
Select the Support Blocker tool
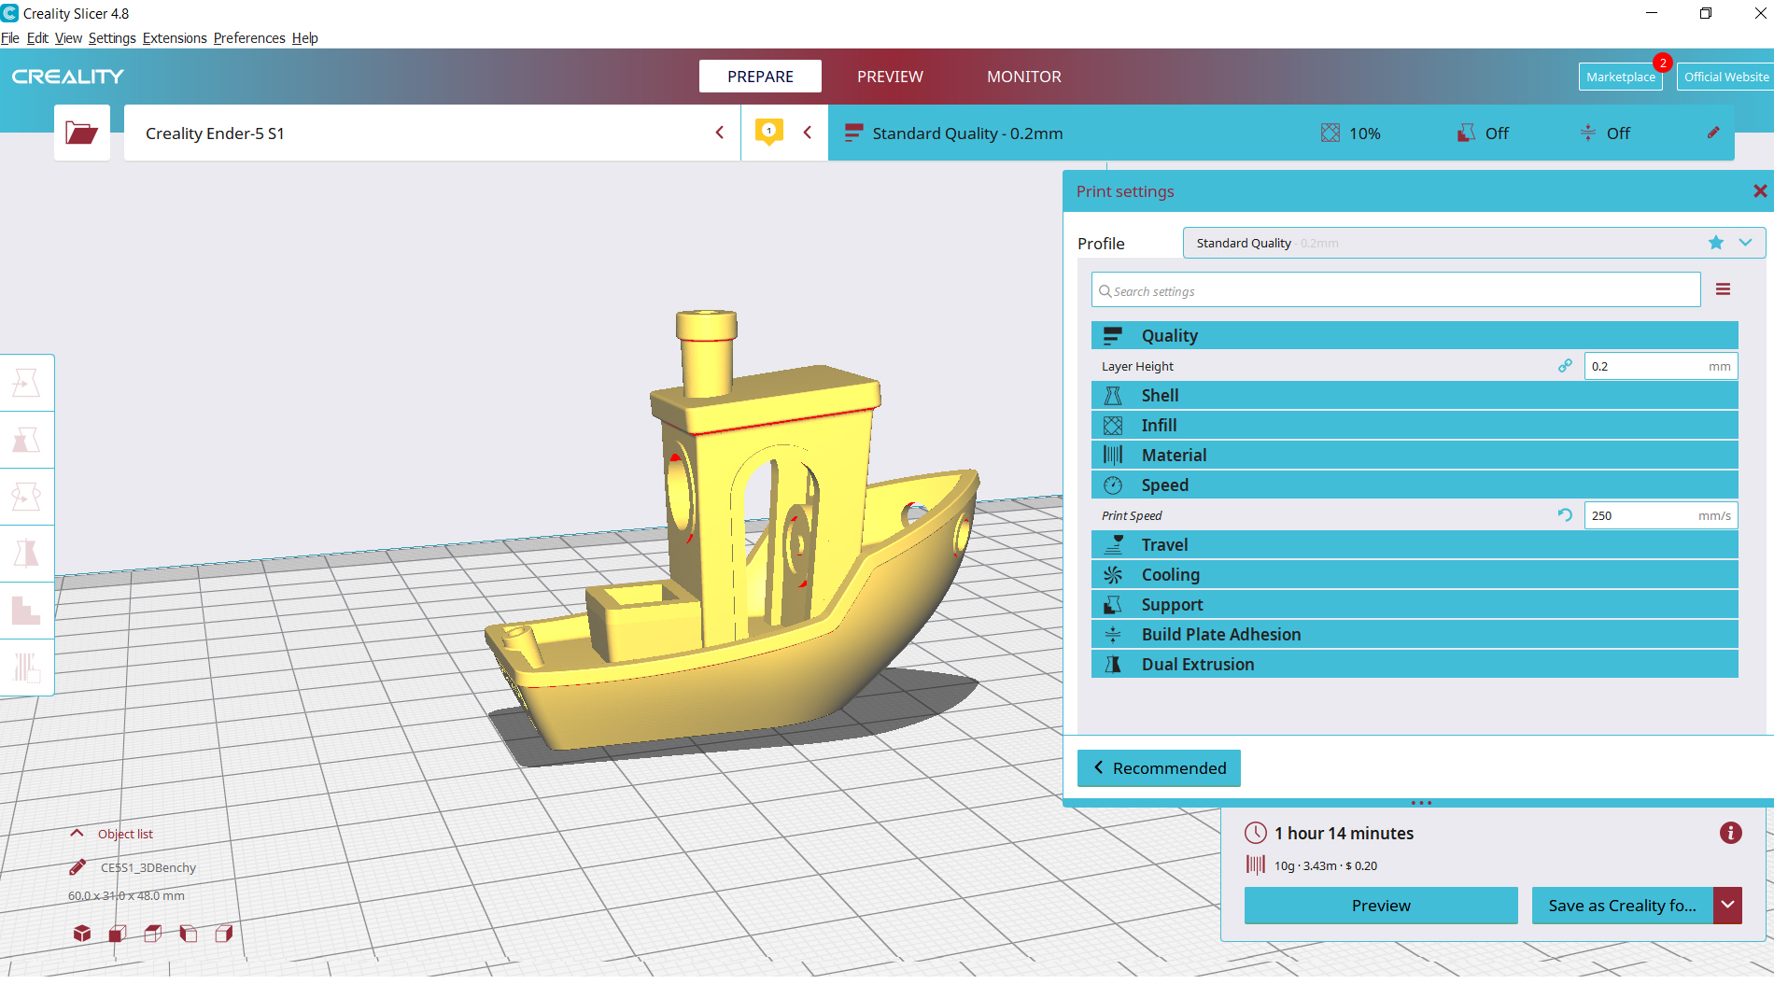(26, 668)
